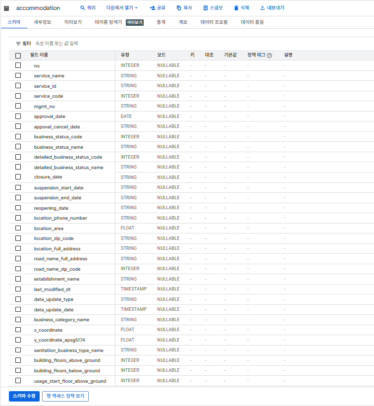Screen dimensions: 374x406
Task: Click the establishment_name field name
Action: pos(56,279)
